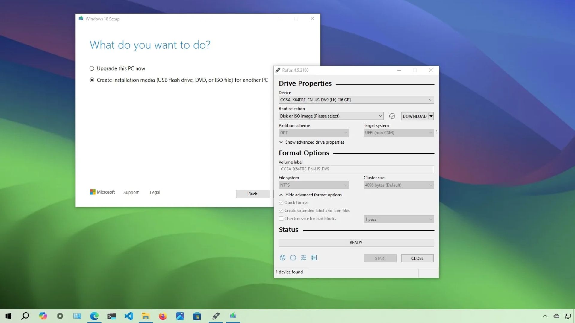
Task: Open Rufus language selection globe icon
Action: point(282,258)
